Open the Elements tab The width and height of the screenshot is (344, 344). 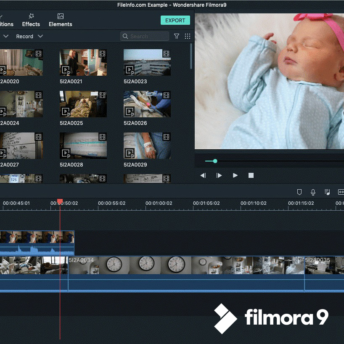click(x=60, y=20)
